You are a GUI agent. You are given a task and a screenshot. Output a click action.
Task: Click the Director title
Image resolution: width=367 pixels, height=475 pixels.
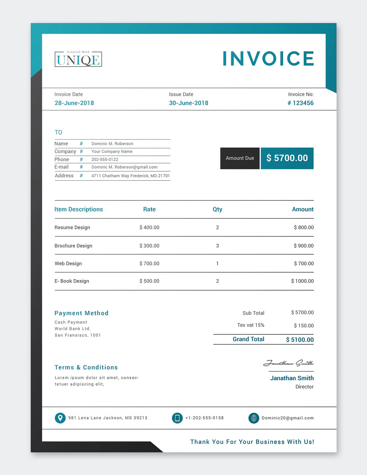pyautogui.click(x=304, y=387)
